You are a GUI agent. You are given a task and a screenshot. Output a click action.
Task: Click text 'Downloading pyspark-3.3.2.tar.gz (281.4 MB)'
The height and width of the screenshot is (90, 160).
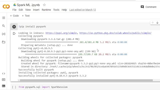pyautogui.click(x=50, y=39)
